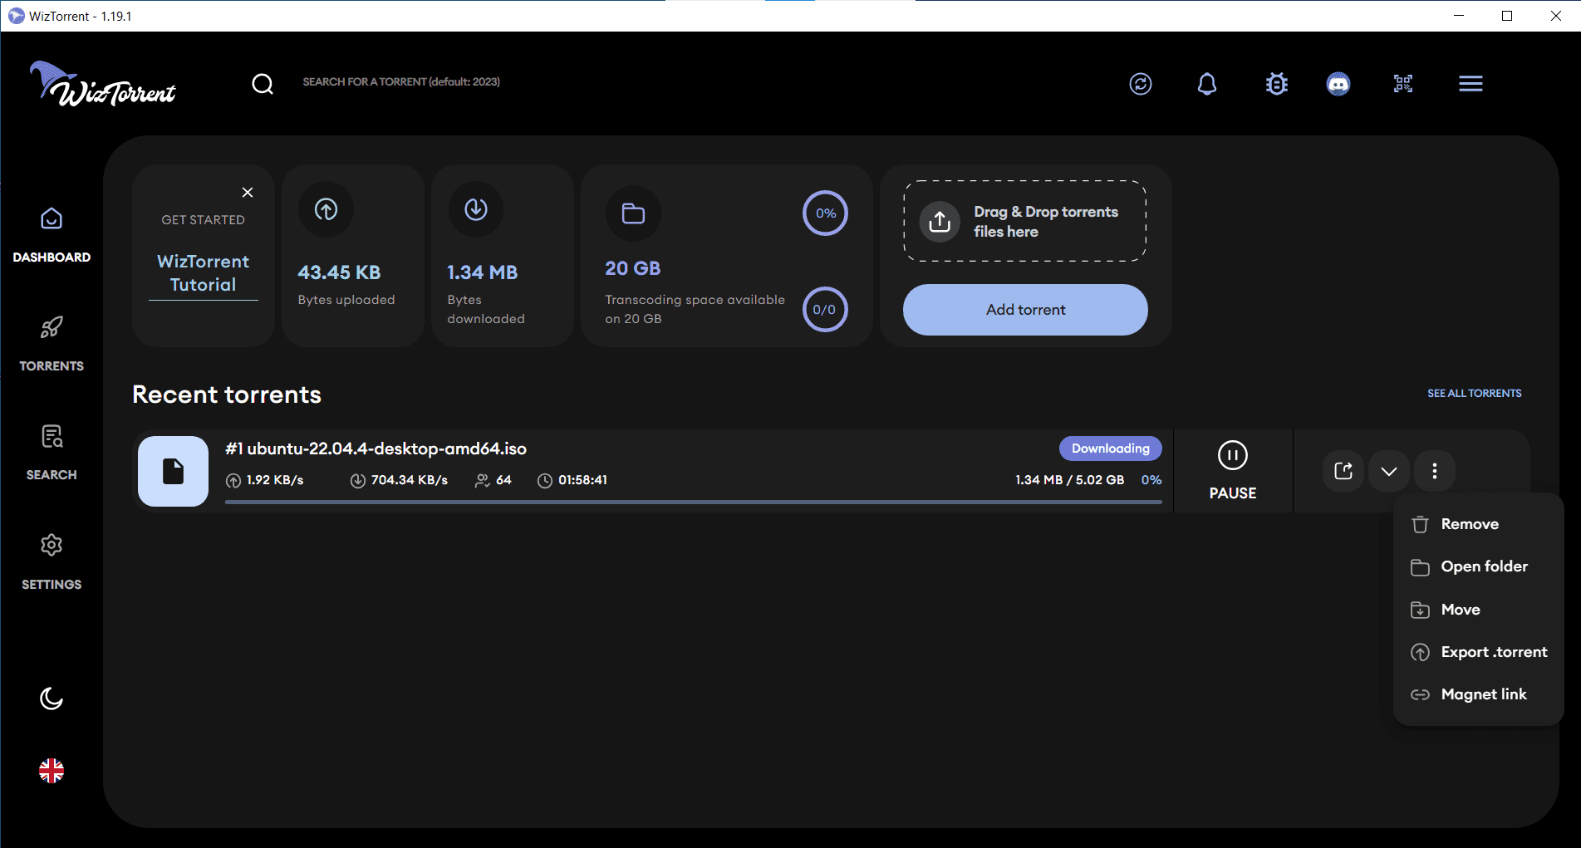
Task: Maximize the WizTorrent window
Action: [1507, 16]
